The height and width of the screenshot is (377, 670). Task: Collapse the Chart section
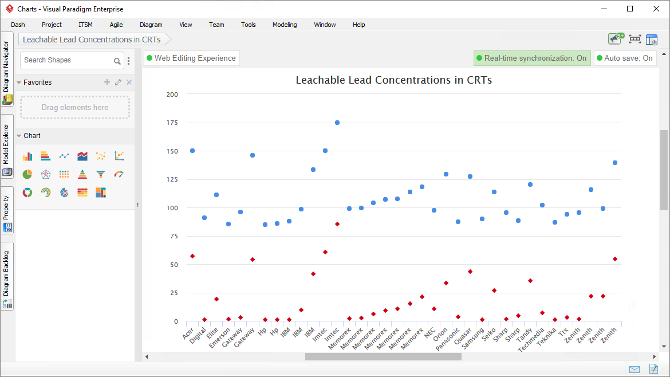coord(19,136)
